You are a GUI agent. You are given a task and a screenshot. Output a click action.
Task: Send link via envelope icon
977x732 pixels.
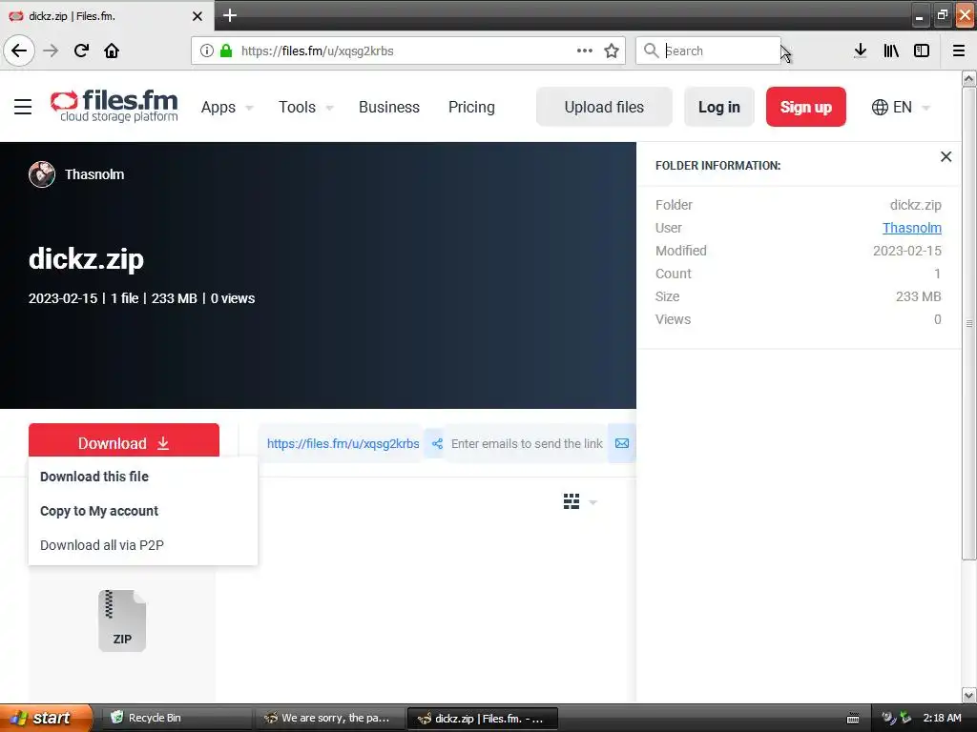tap(622, 443)
